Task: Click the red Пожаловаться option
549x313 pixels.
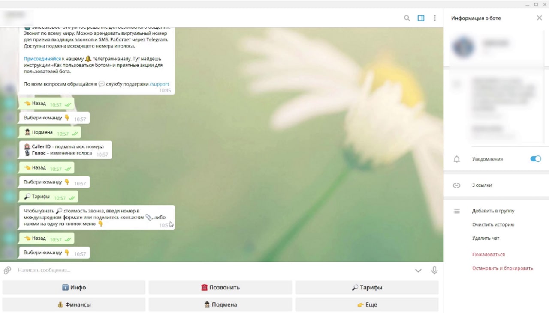Action: pos(488,254)
